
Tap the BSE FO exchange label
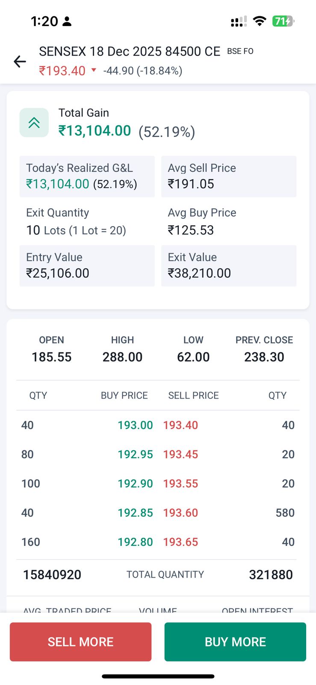(240, 51)
